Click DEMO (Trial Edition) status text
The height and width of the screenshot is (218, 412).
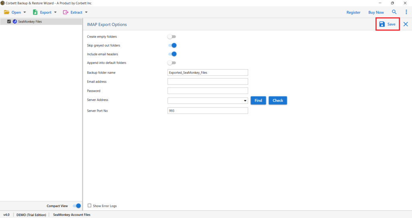[31, 215]
